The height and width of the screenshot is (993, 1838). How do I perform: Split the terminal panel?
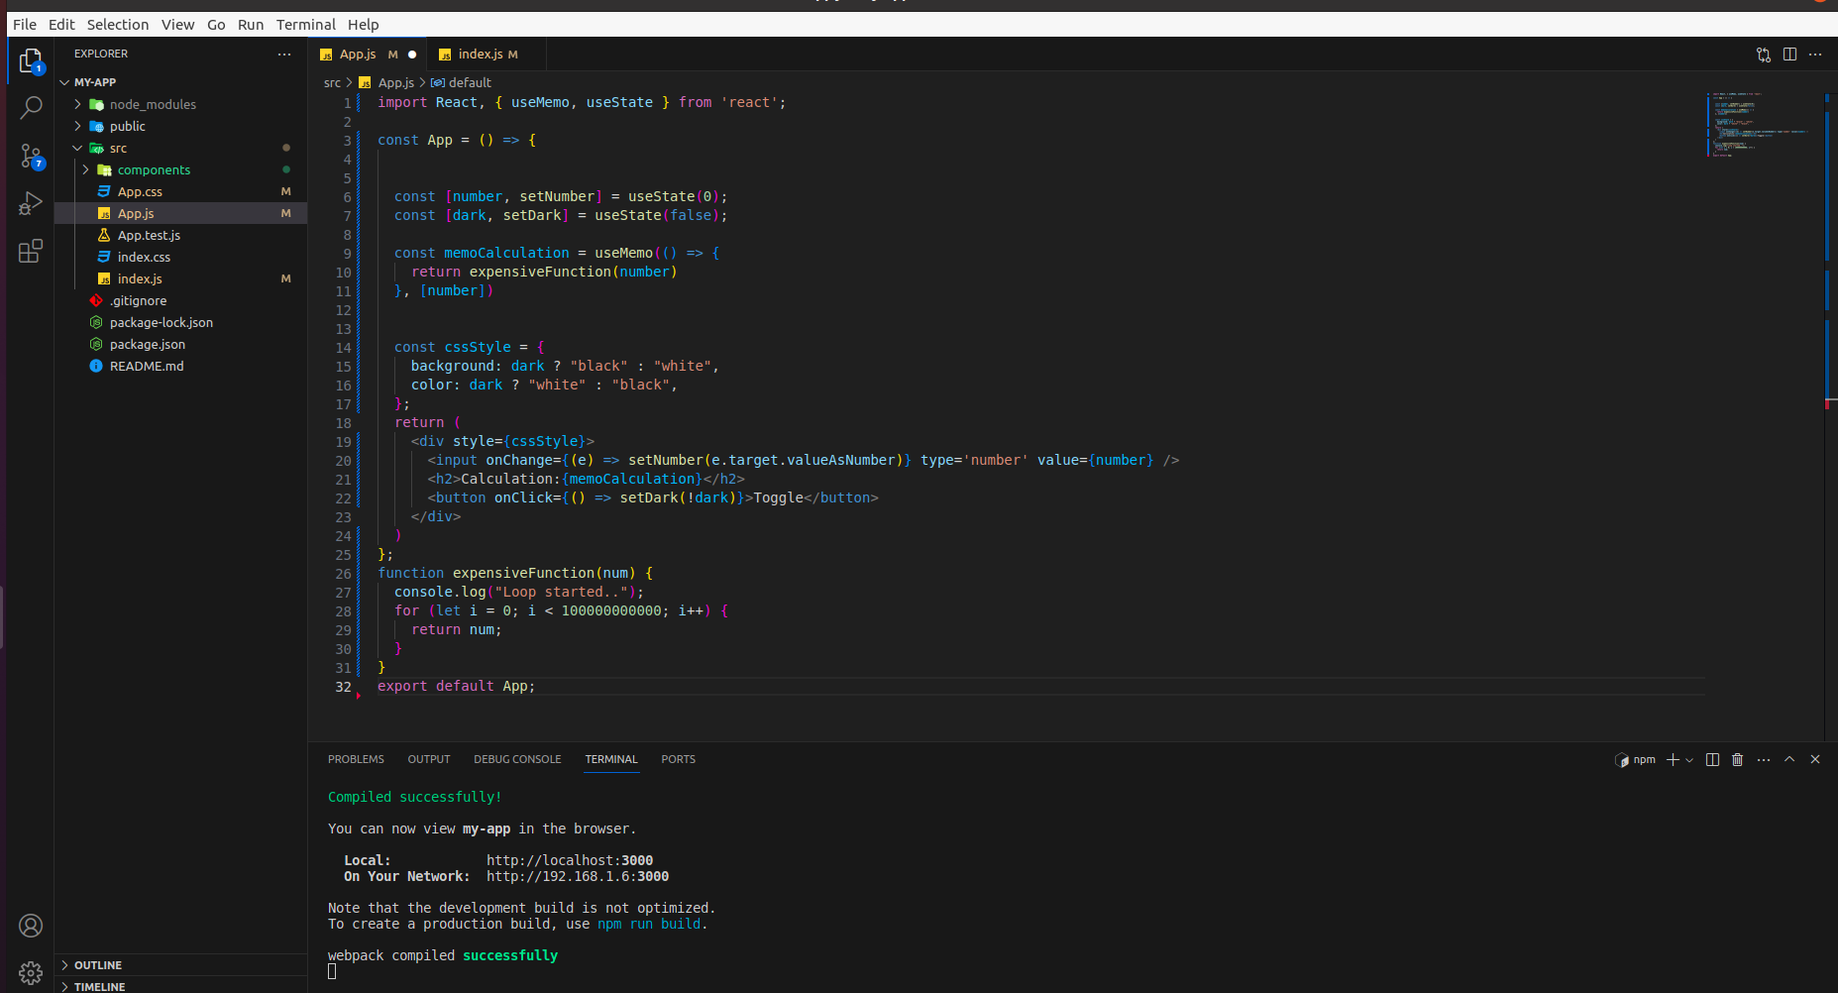click(x=1712, y=760)
